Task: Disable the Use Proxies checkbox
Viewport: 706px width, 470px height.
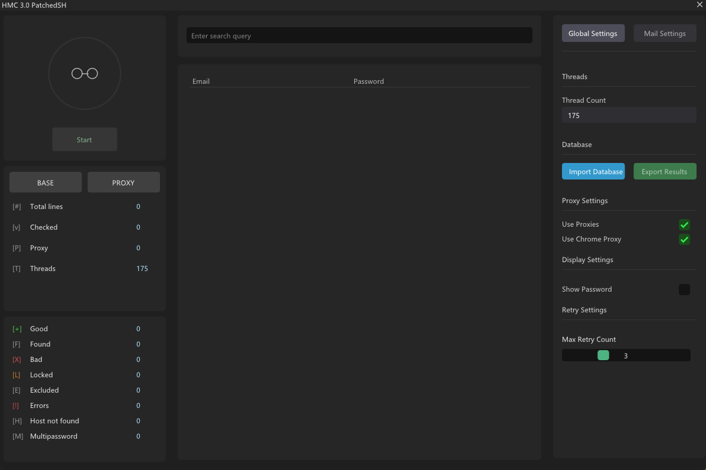Action: pyautogui.click(x=684, y=224)
